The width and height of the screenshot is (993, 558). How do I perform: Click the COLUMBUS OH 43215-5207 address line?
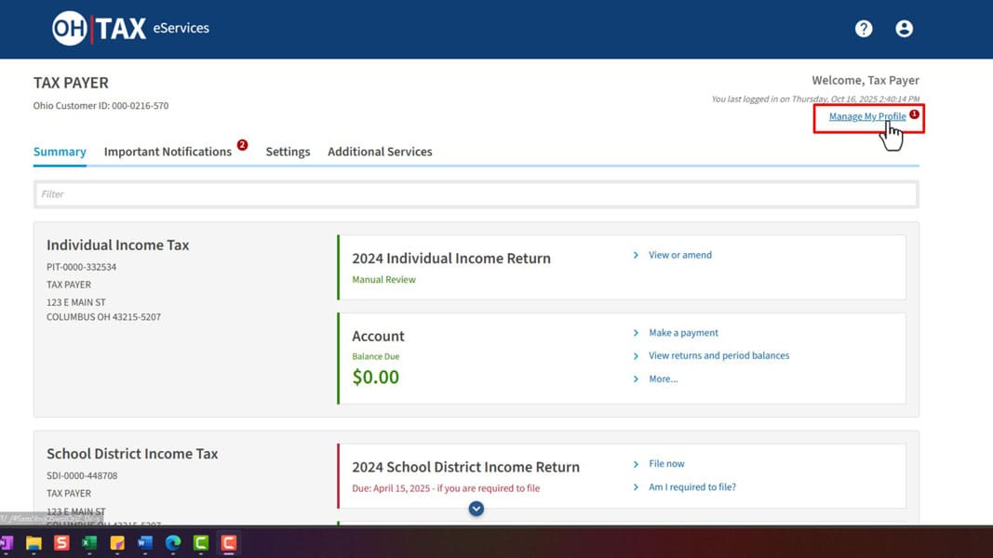(x=103, y=317)
